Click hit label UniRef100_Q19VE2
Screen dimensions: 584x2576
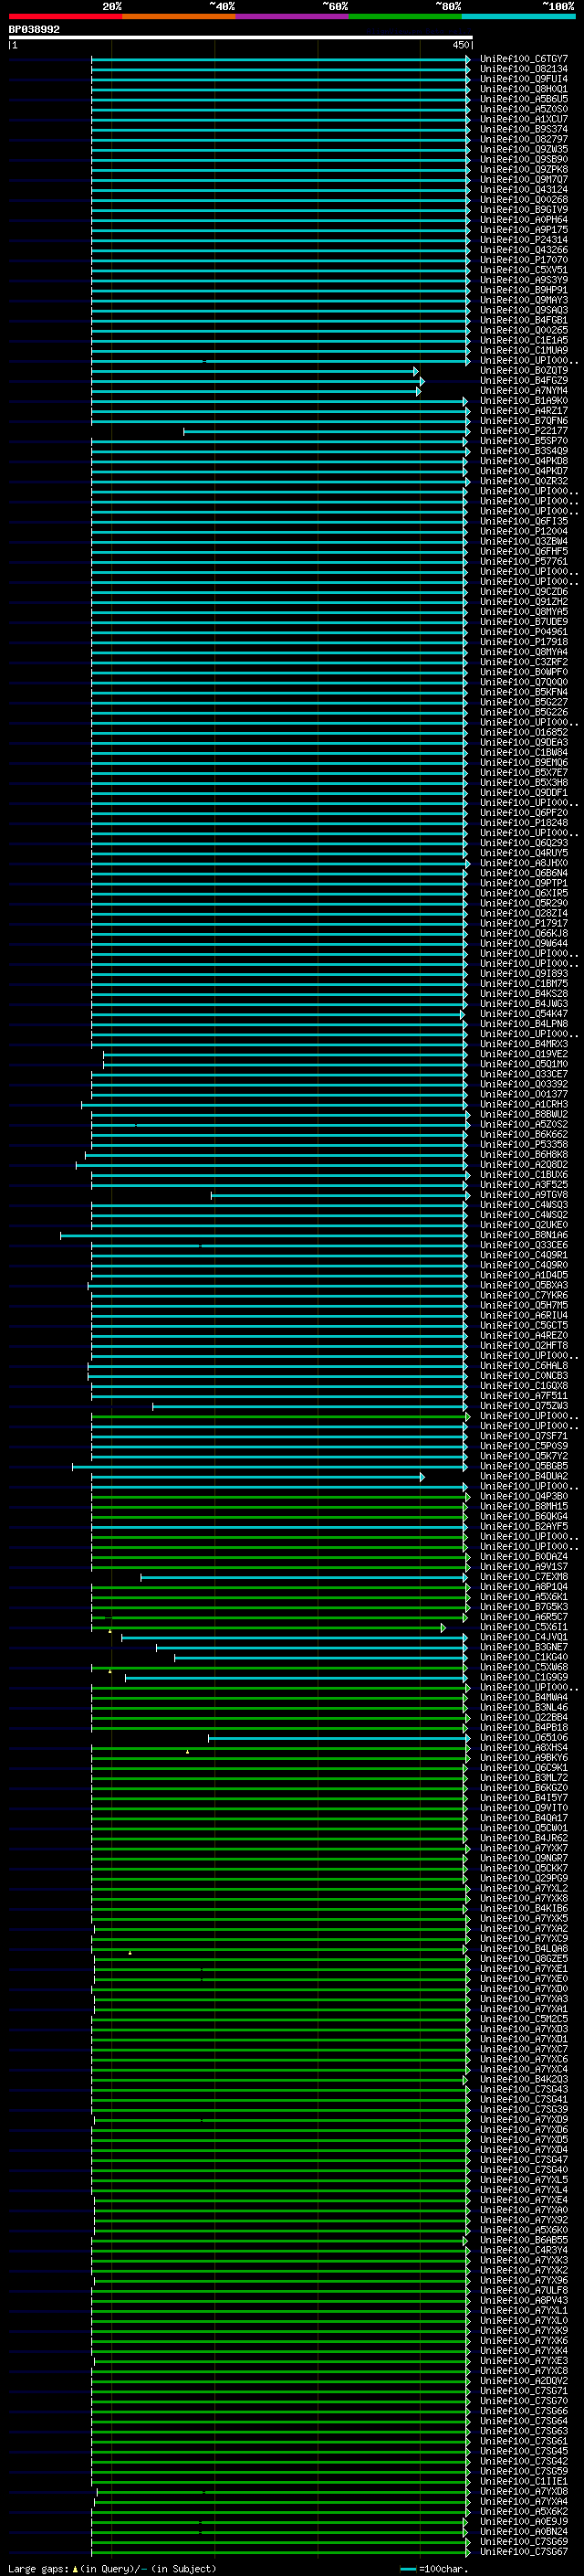coord(523,1054)
